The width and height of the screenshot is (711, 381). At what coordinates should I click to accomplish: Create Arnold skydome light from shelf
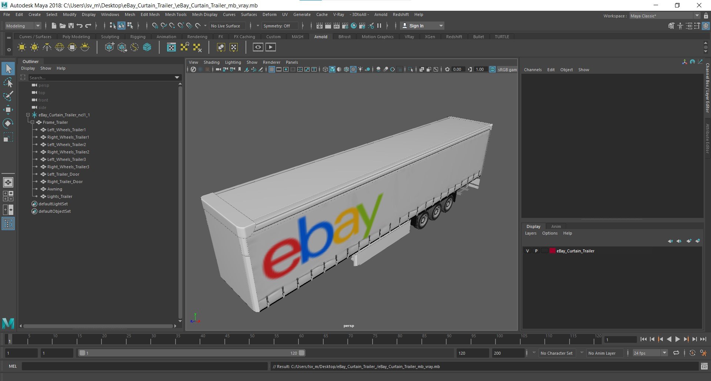[x=60, y=47]
